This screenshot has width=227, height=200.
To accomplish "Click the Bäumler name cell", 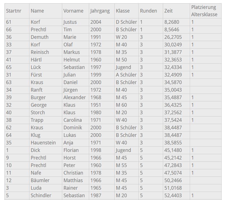I will 40,180.
